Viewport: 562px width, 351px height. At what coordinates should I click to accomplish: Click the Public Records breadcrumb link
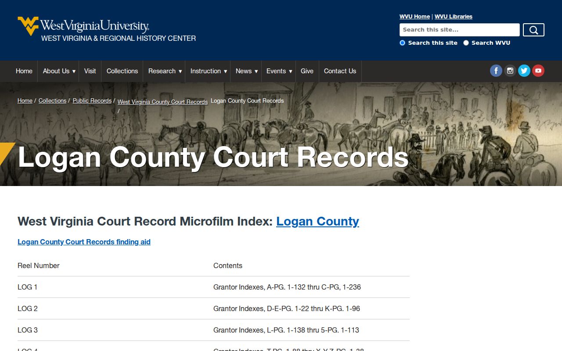pos(92,100)
